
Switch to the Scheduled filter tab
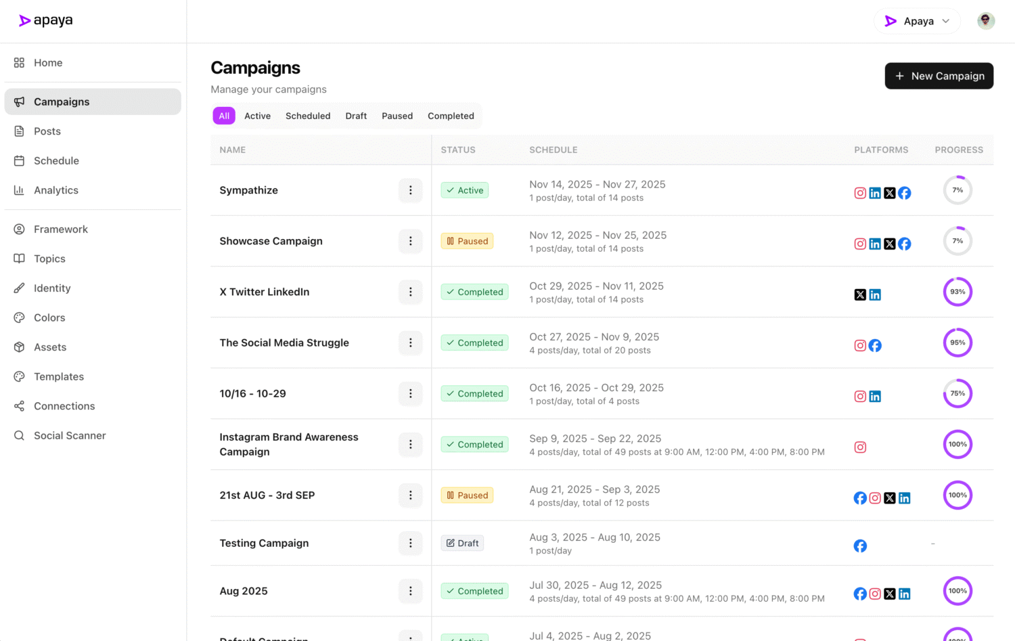(308, 116)
